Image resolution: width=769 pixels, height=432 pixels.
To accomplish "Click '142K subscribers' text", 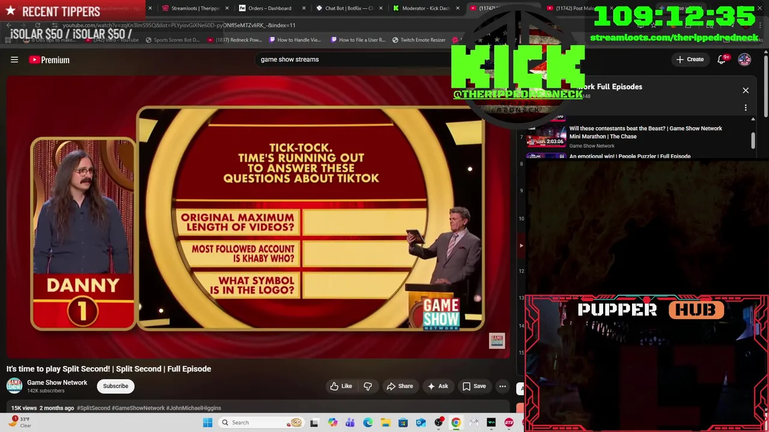I will (x=46, y=391).
